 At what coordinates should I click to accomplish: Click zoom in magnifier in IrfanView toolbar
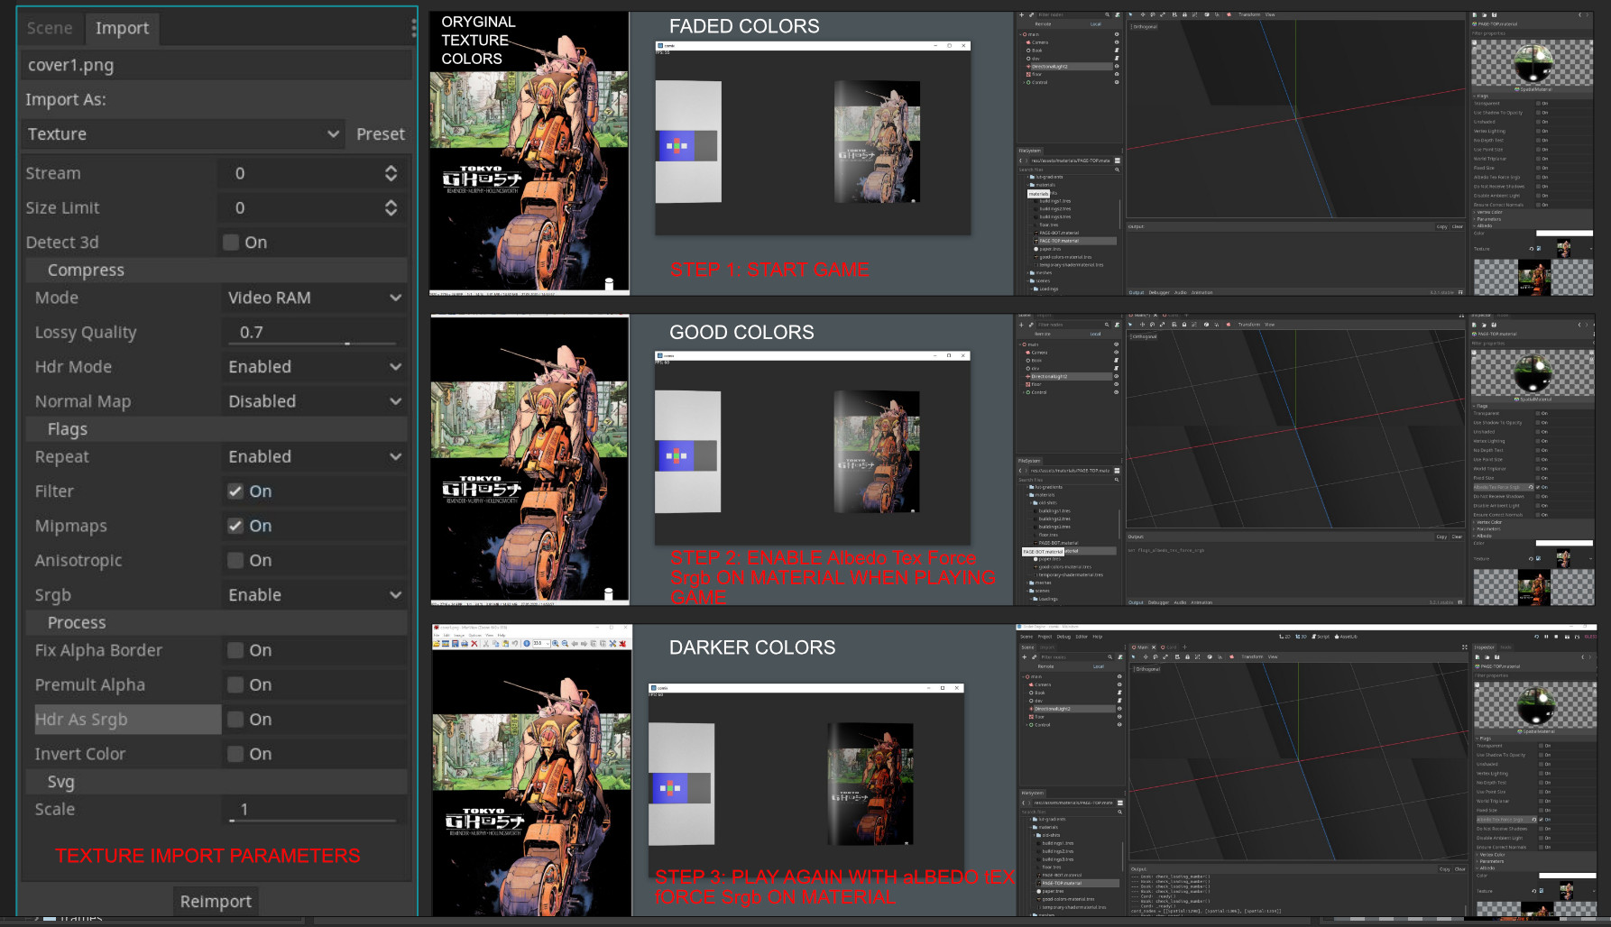(x=556, y=643)
